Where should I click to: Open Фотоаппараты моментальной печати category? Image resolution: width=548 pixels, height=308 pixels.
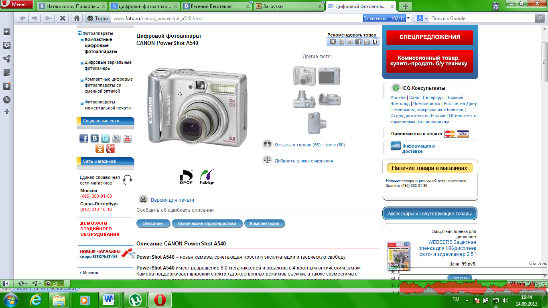[108, 105]
